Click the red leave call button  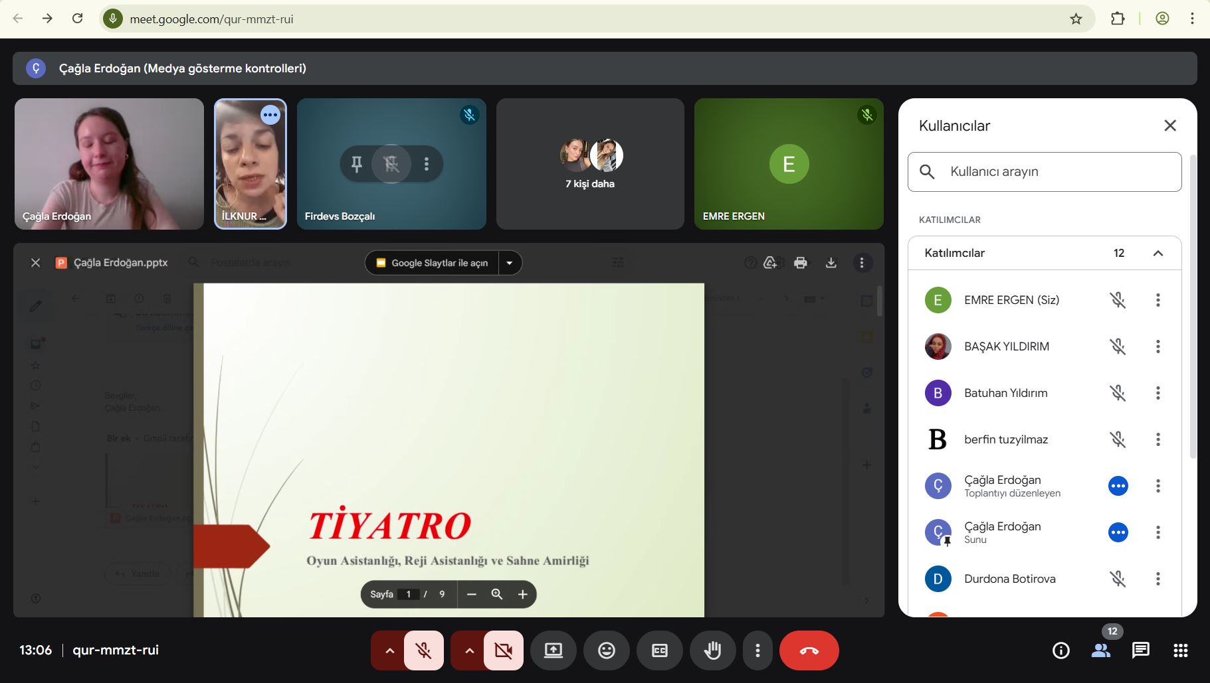pos(809,650)
